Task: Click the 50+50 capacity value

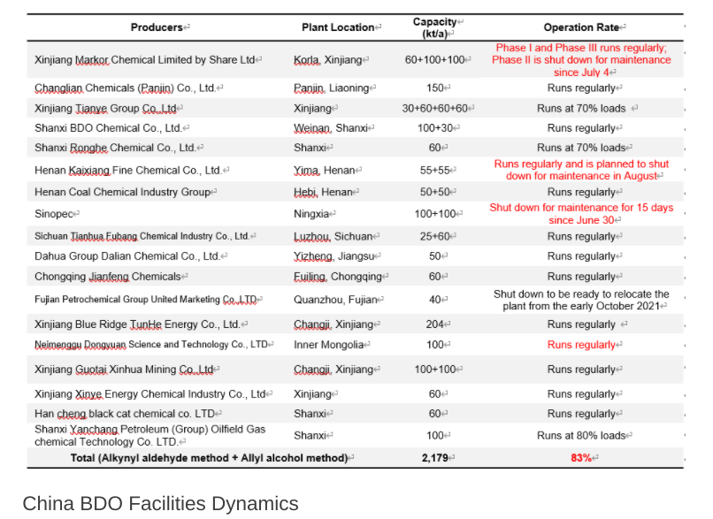Action: coord(435,192)
